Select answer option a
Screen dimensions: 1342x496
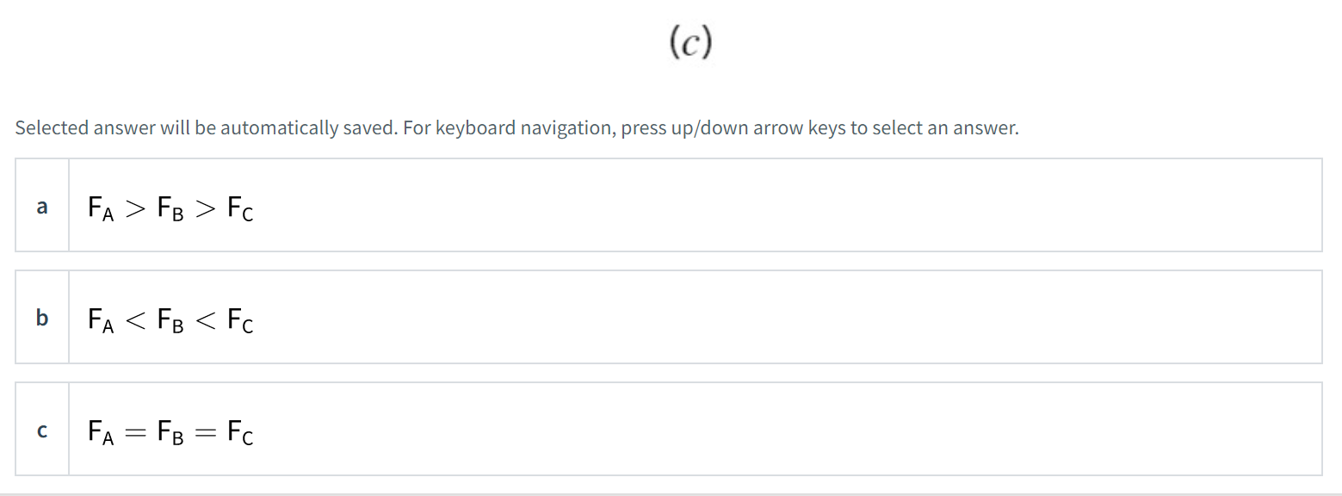(x=603, y=205)
